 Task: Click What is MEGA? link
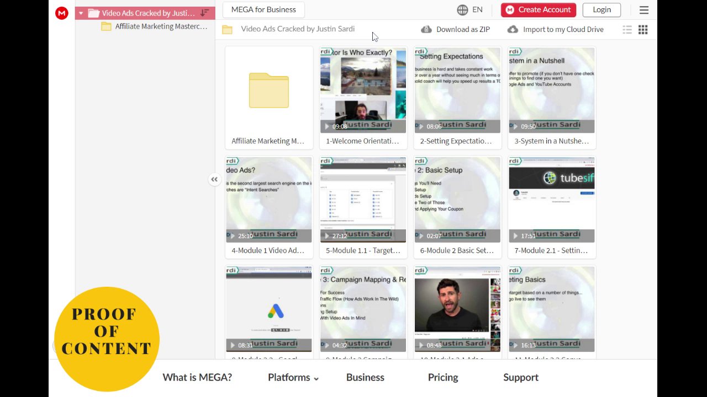click(197, 378)
